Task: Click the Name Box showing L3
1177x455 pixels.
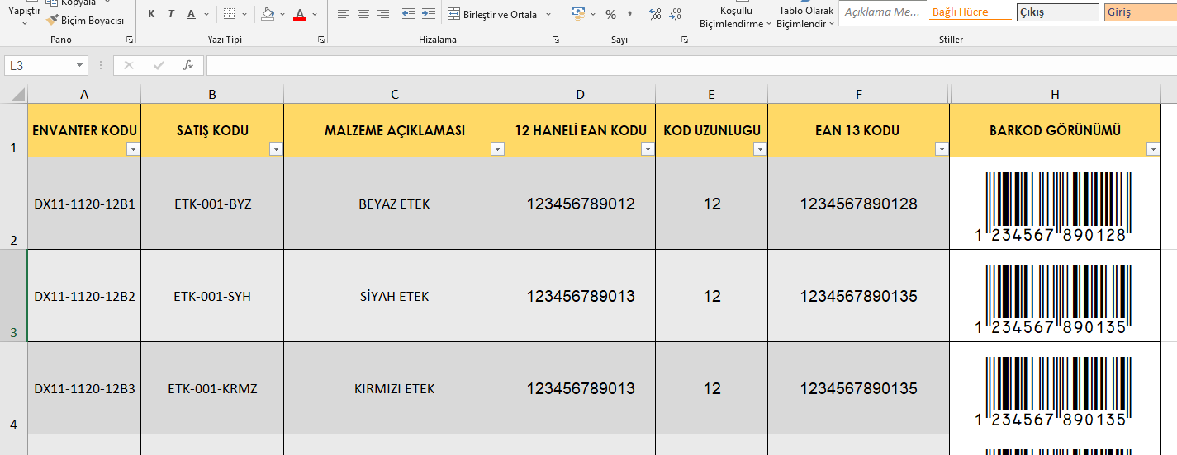Action: tap(39, 65)
